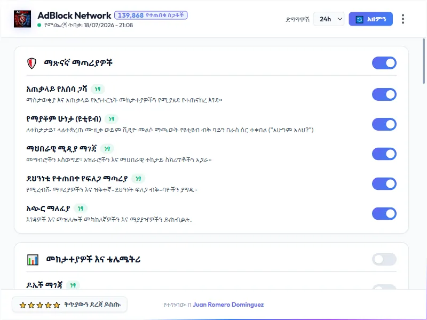The width and height of the screenshot is (427, 320).
Task: Click the ቅጥያውን ደረጃ ይስጡ rating button
Action: [69, 305]
